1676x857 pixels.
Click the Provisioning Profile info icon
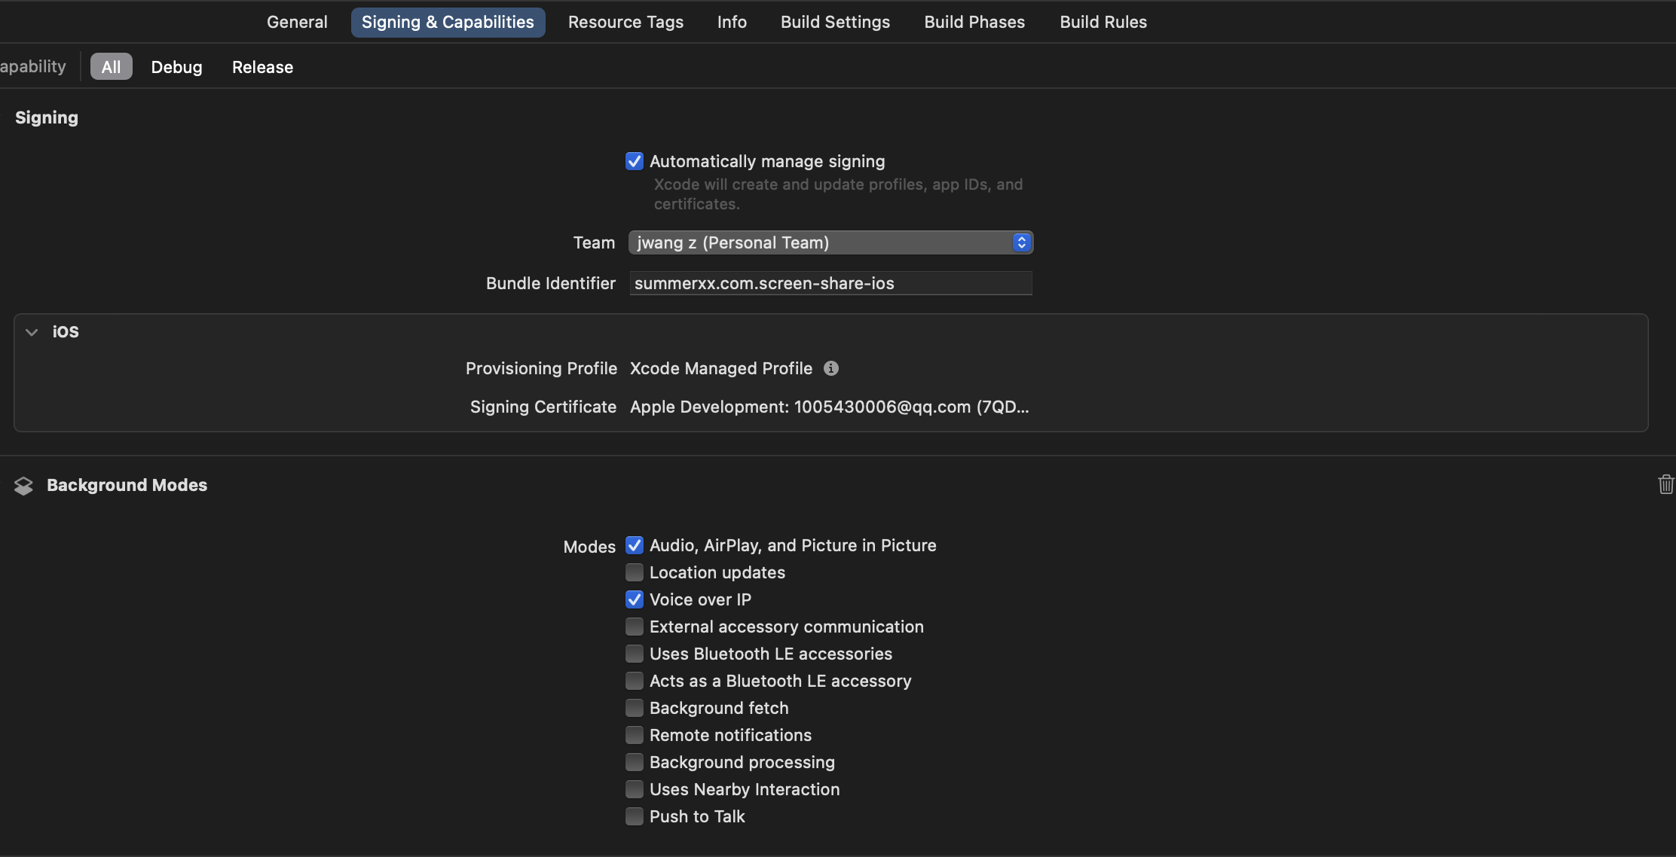[x=830, y=368]
